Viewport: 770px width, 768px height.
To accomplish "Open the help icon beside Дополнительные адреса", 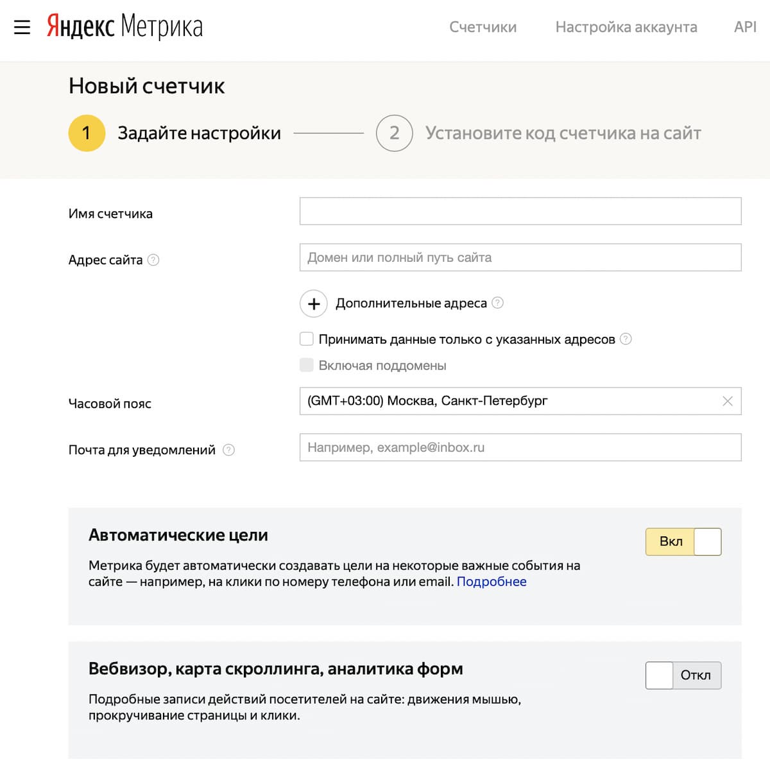I will point(497,303).
